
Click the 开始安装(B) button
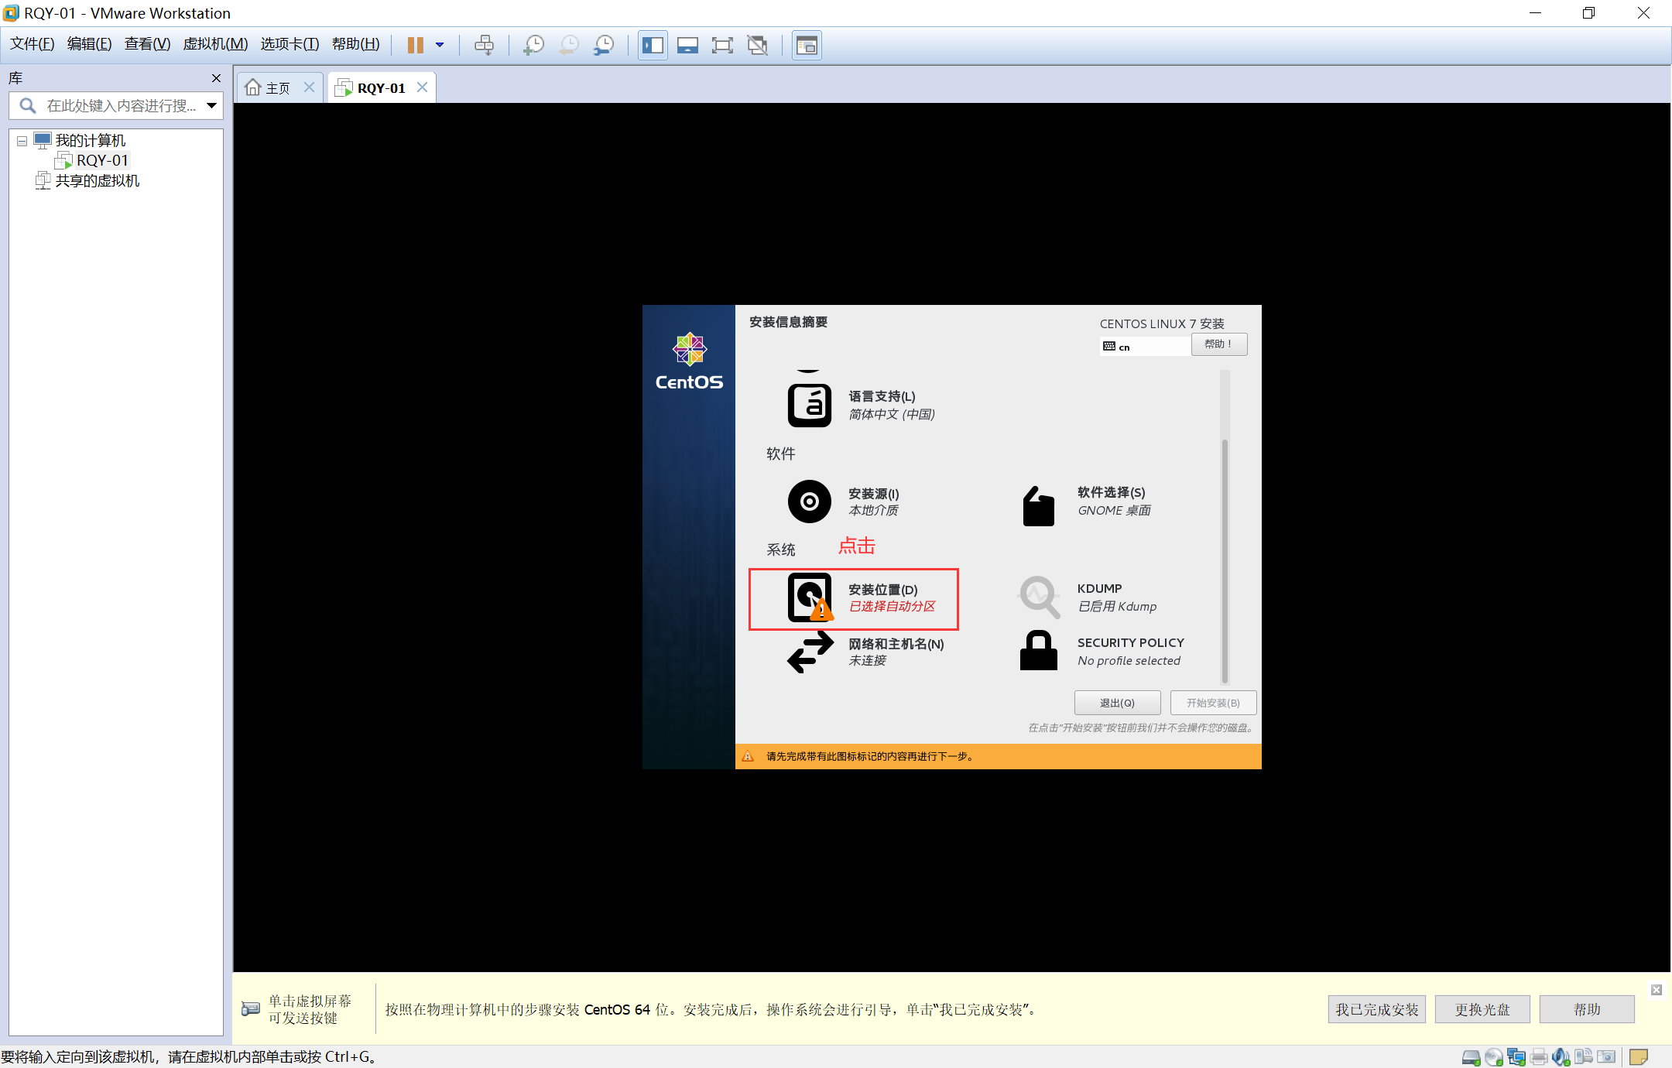1213,703
